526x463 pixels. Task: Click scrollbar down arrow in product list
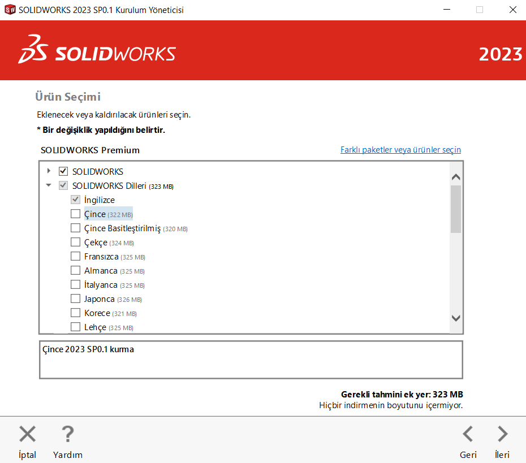pyautogui.click(x=456, y=318)
